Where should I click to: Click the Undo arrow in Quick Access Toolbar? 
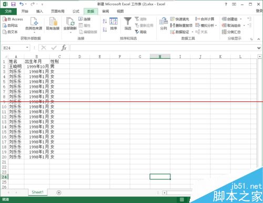coord(22,4)
